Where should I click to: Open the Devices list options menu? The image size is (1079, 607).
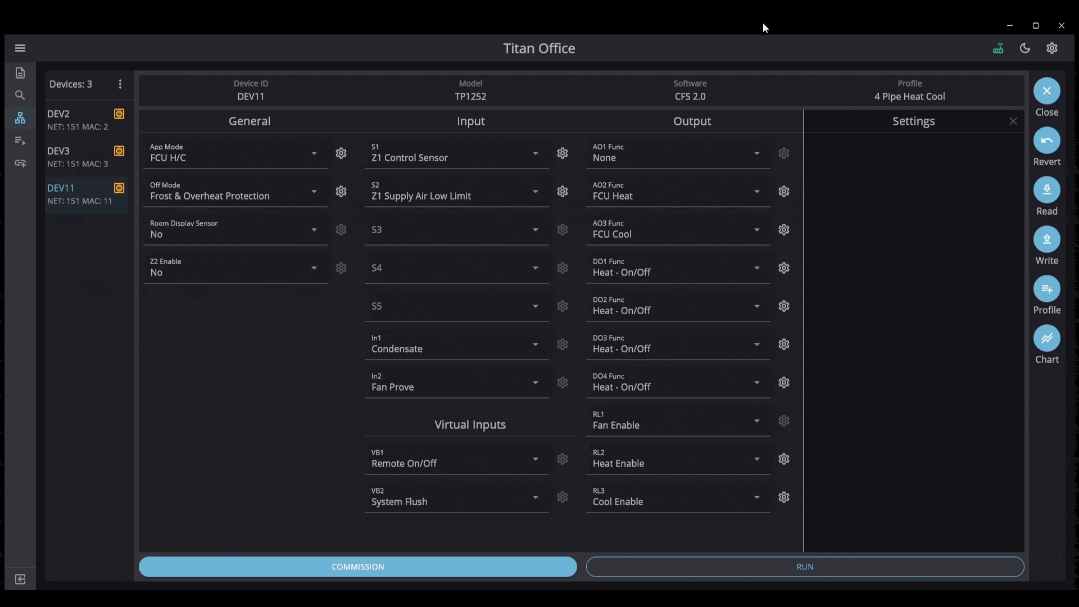click(x=120, y=84)
